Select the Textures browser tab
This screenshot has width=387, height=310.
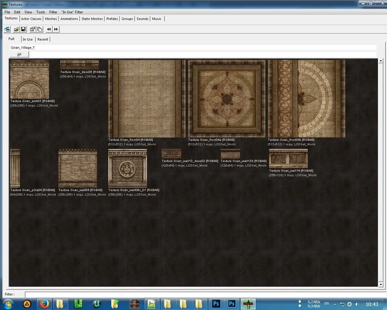(x=11, y=18)
